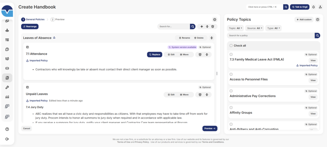
Task: Go to the Preview step tab
Action: click(x=57, y=19)
